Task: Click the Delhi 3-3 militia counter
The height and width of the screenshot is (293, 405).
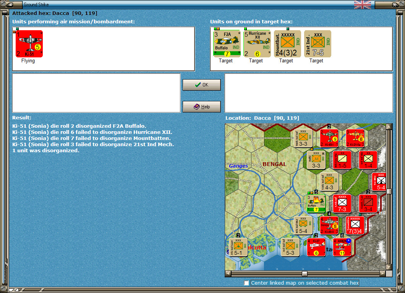Action: [316, 160]
